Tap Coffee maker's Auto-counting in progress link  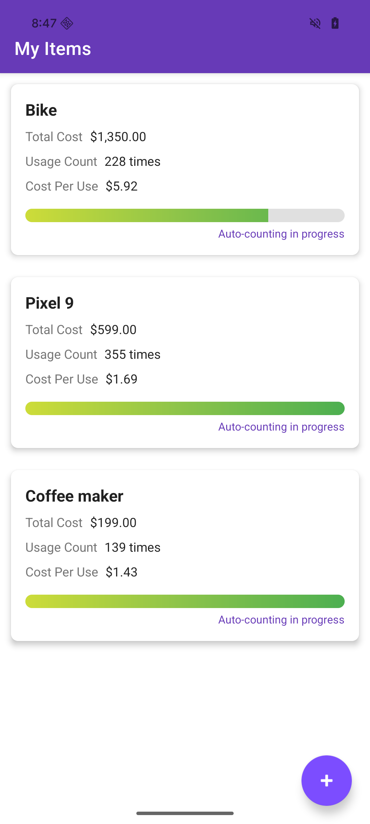[x=281, y=620]
